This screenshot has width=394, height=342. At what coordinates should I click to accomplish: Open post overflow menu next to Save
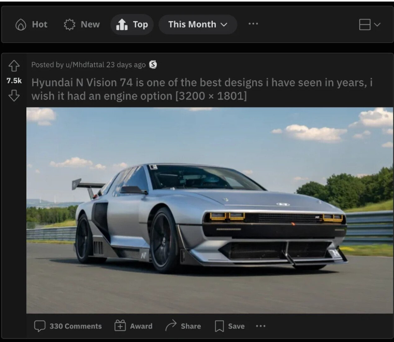coord(260,326)
